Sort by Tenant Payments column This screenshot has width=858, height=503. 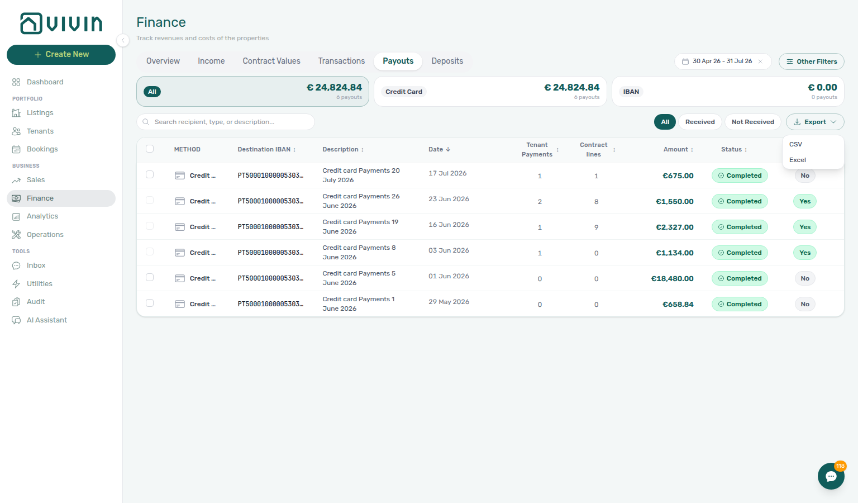(x=540, y=149)
